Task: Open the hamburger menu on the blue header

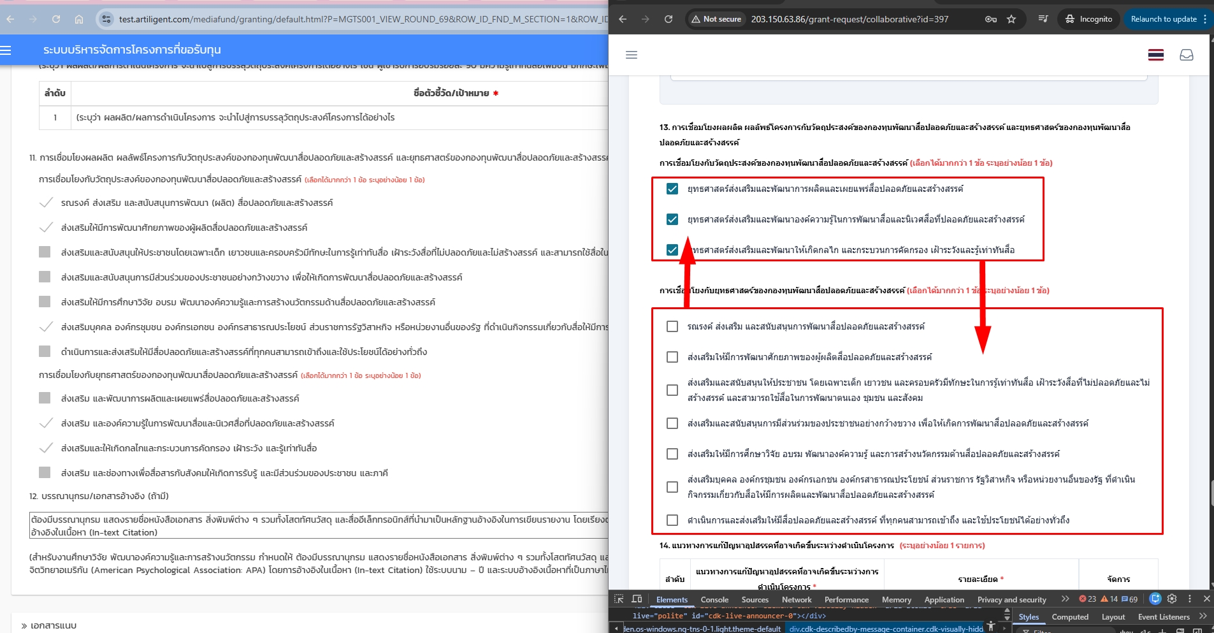Action: pos(6,50)
